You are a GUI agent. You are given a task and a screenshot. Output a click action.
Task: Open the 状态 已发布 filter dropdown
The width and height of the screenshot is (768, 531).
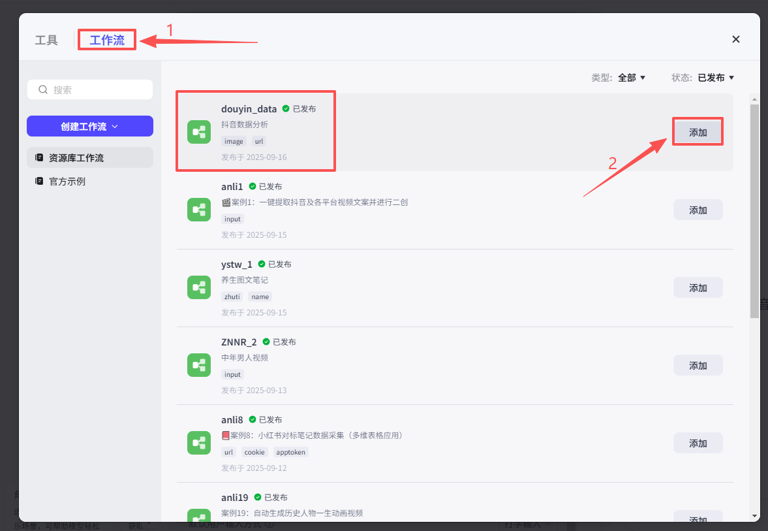click(716, 78)
